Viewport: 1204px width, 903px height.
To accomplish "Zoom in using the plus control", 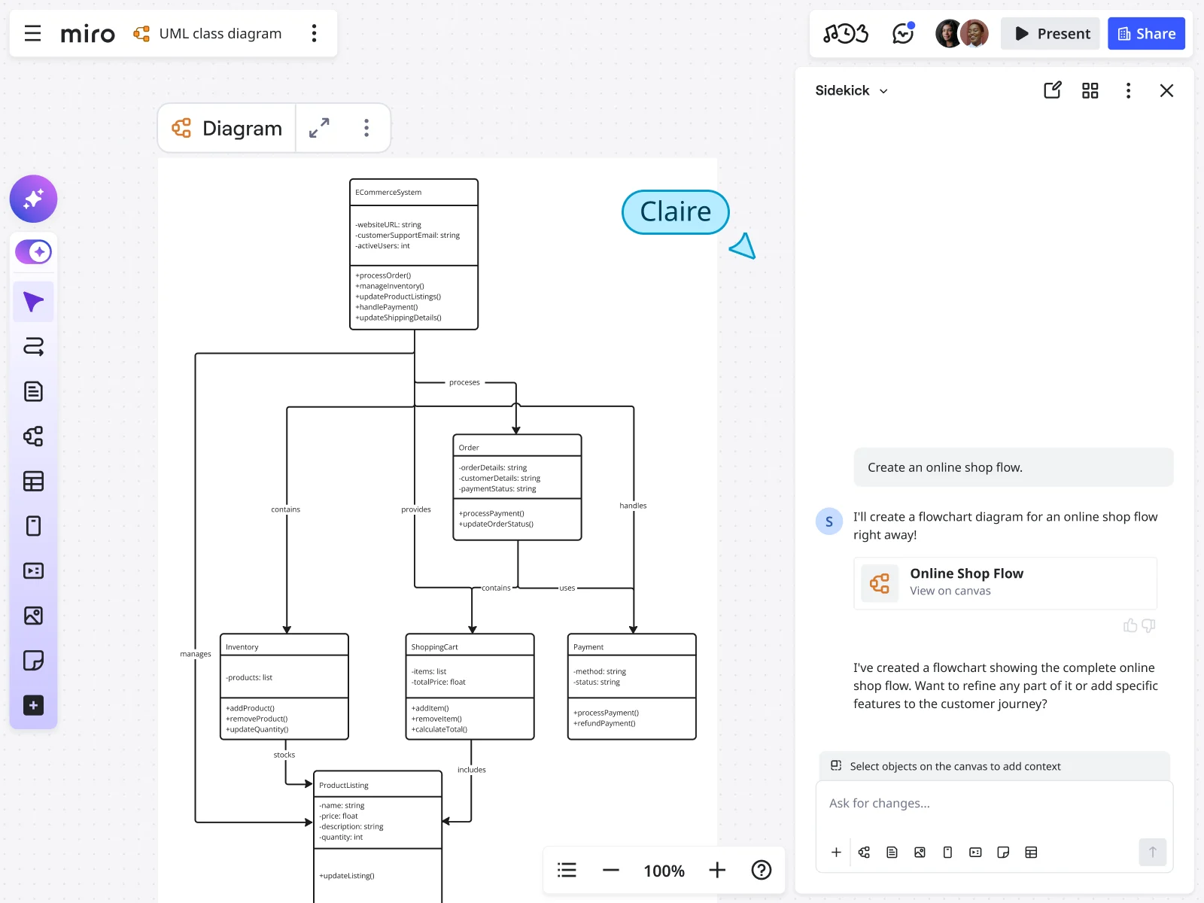I will (x=716, y=870).
